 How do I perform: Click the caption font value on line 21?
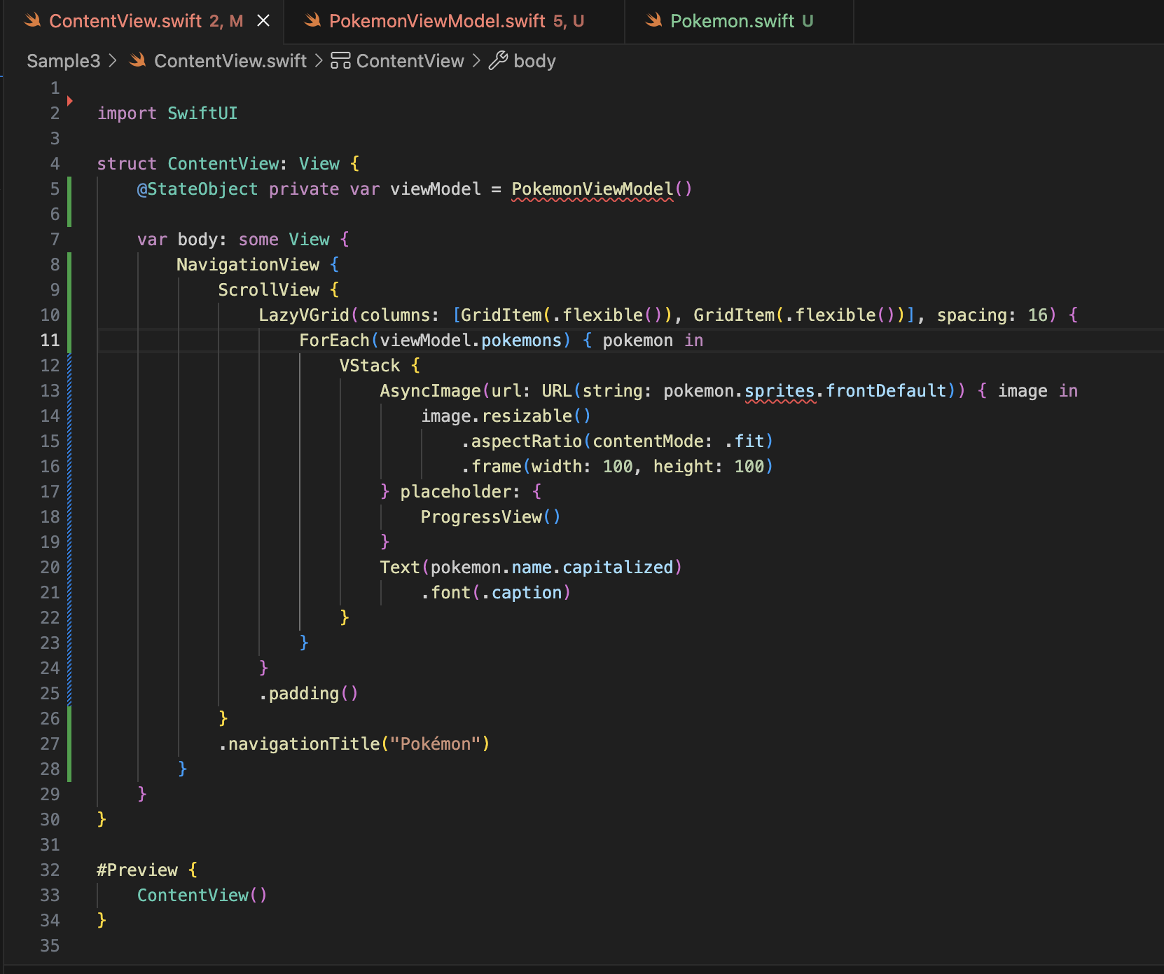tap(527, 593)
